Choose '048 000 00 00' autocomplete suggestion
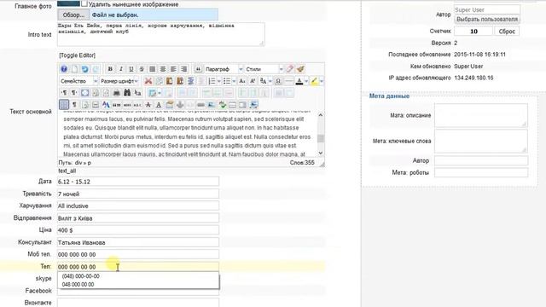546x307 pixels. (x=78, y=284)
